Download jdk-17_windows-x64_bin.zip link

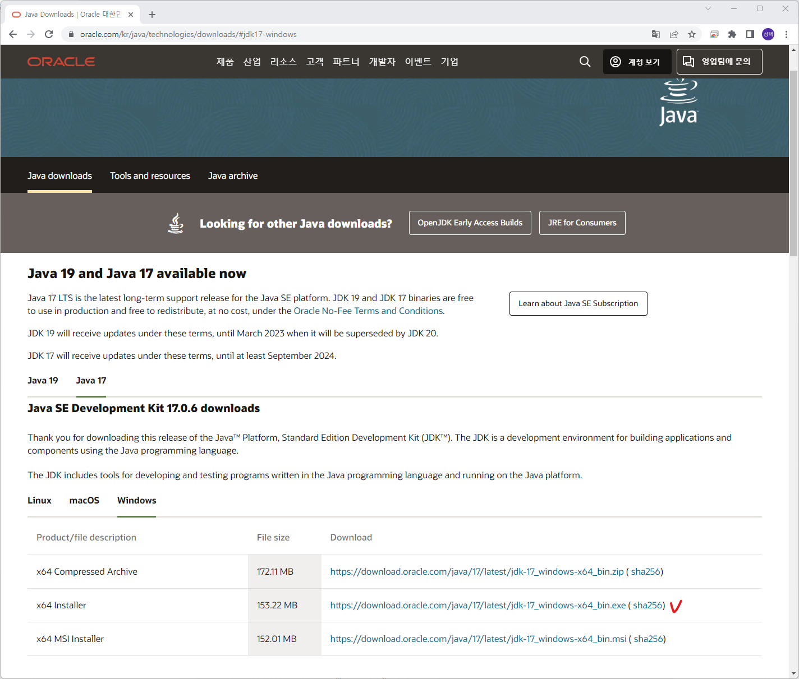click(477, 571)
